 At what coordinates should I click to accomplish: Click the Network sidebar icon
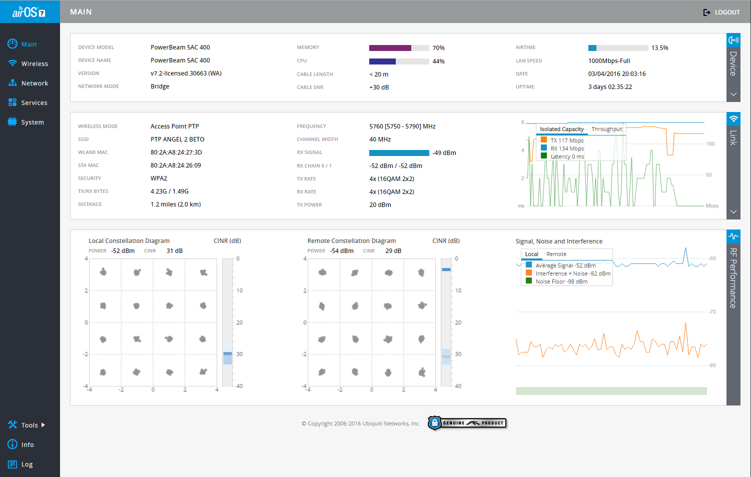point(13,83)
